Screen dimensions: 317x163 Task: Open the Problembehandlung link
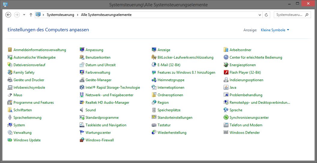click(246, 95)
